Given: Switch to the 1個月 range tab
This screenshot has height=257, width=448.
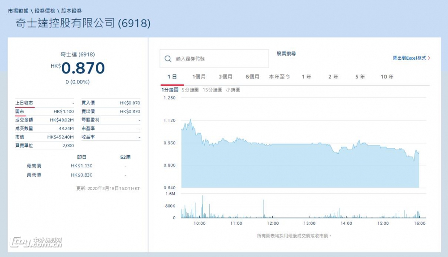Looking at the screenshot, I should pos(199,77).
